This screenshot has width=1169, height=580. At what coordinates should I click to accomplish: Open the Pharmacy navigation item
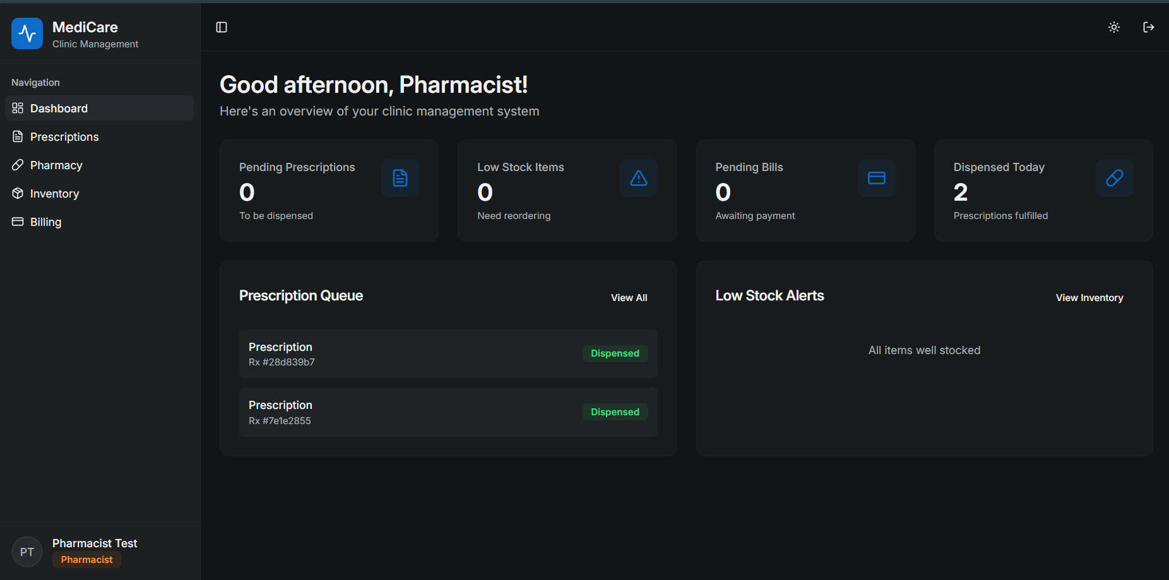click(x=56, y=165)
